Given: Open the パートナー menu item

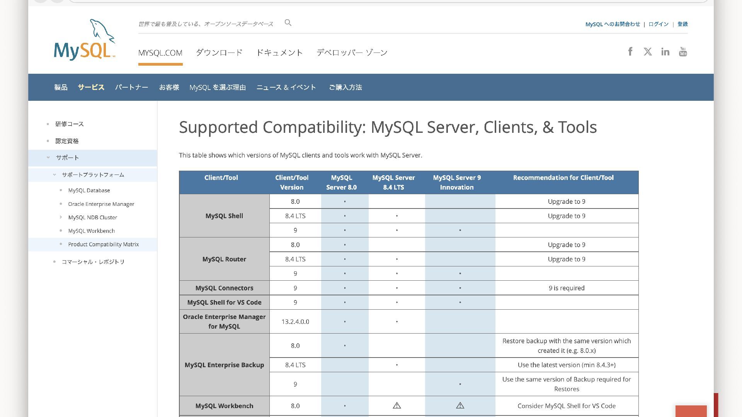Looking at the screenshot, I should point(131,87).
